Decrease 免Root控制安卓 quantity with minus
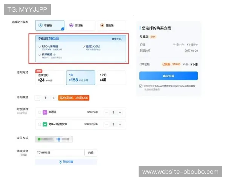Viewport: 226px width, 181px height. [x=107, y=124]
